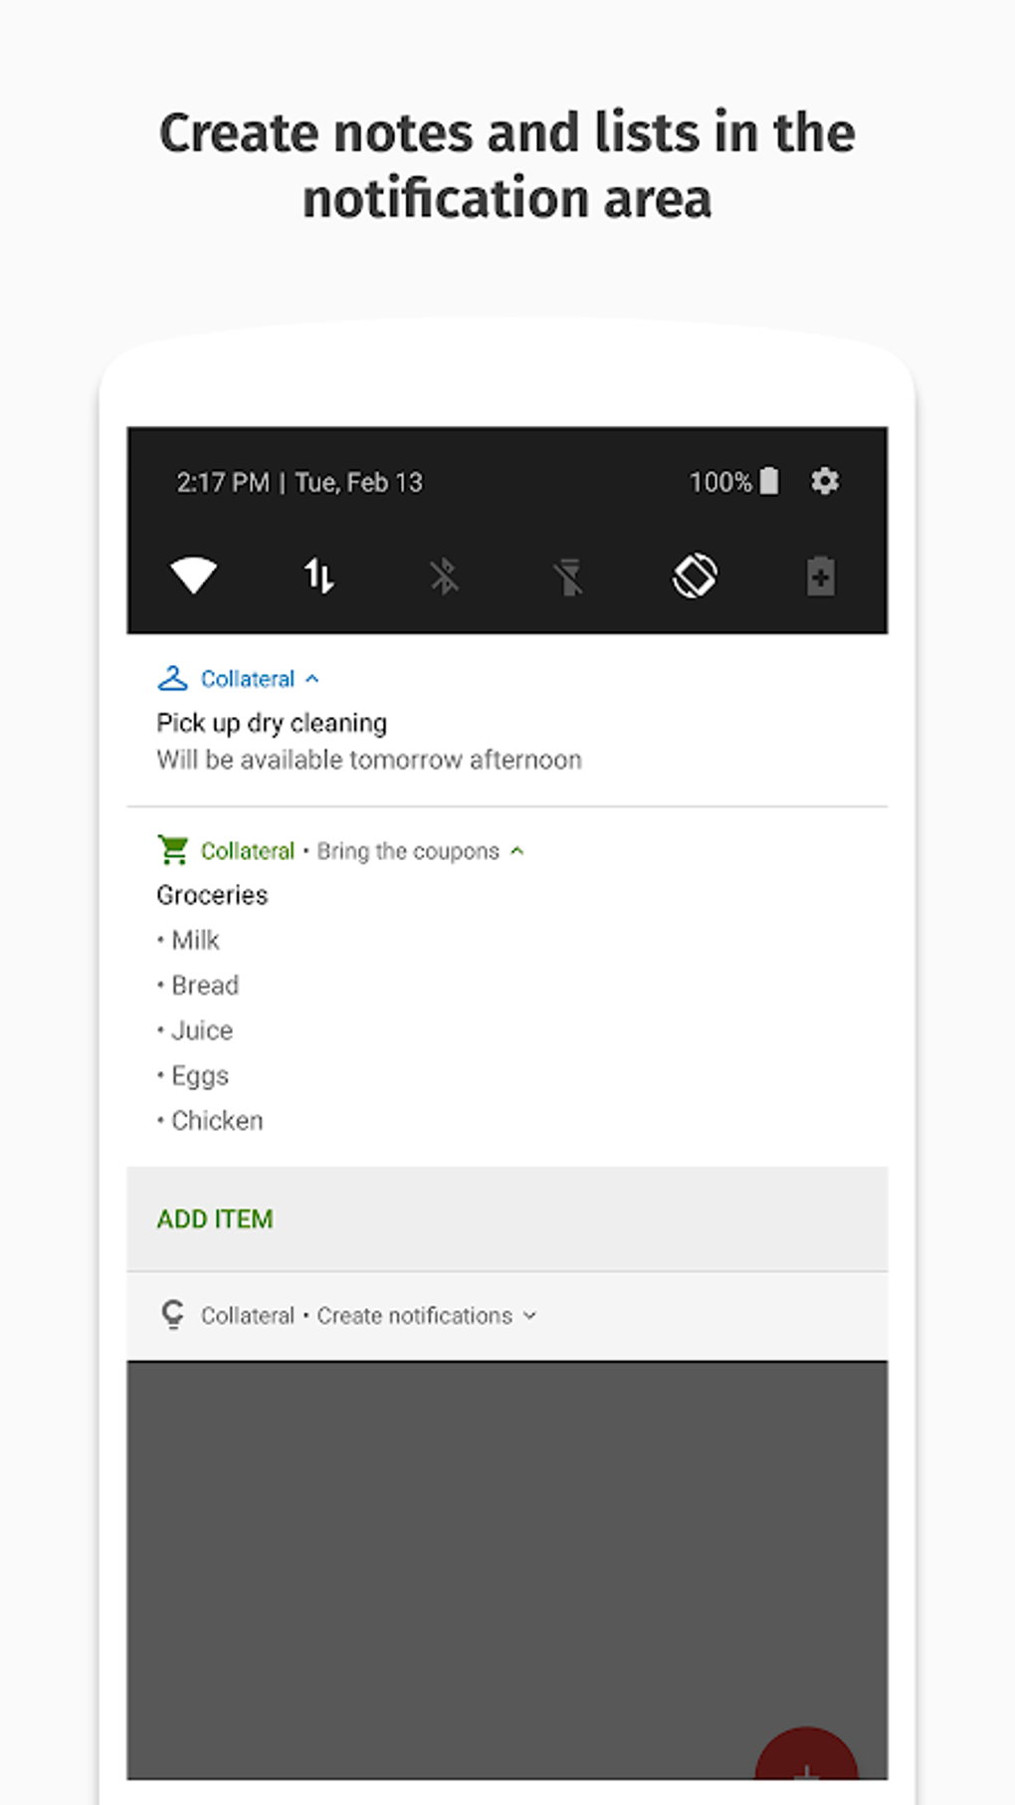
Task: Toggle Bluetooth quick setting
Action: (x=444, y=576)
